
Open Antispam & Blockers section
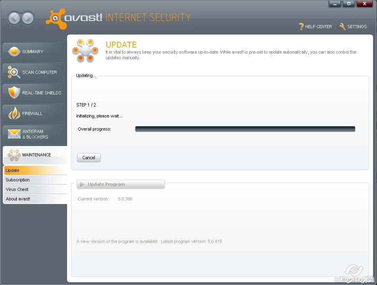pos(35,134)
